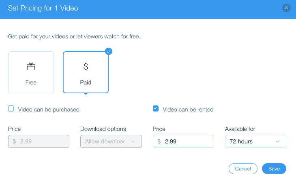This screenshot has width=296, height=183.
Task: Uncheck Video can be rented checkbox
Action: [x=156, y=109]
